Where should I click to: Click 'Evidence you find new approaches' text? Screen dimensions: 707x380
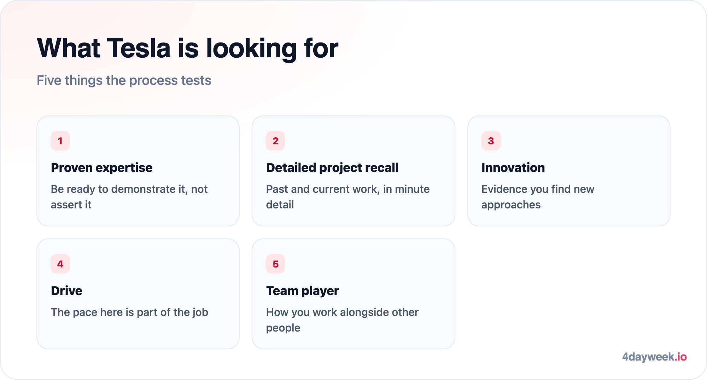[538, 197]
